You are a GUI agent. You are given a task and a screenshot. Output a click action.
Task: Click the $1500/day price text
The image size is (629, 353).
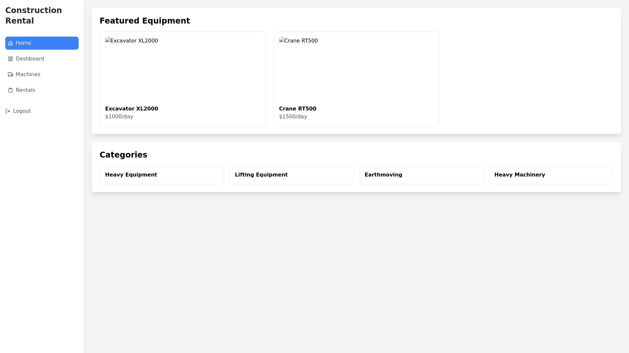pyautogui.click(x=293, y=117)
